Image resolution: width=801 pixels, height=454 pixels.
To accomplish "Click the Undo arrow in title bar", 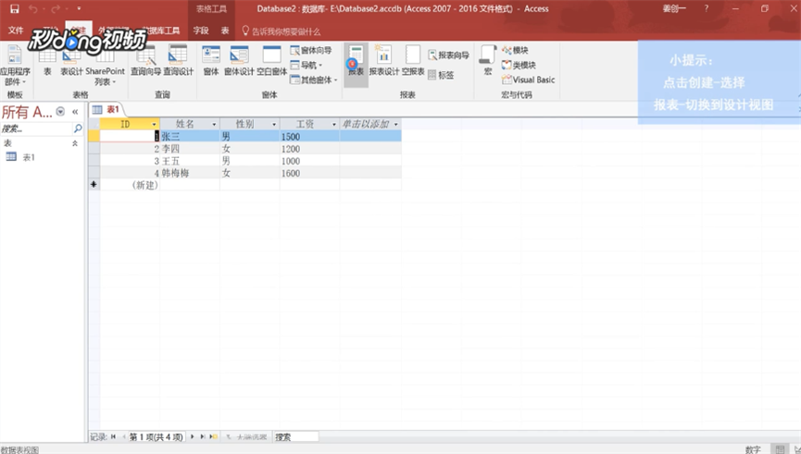I will point(32,8).
